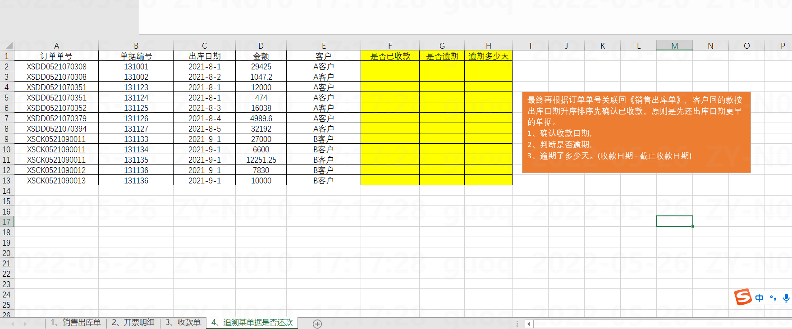Switch to the 1、销售出库单 sheet tab
This screenshot has width=792, height=329.
pyautogui.click(x=75, y=323)
